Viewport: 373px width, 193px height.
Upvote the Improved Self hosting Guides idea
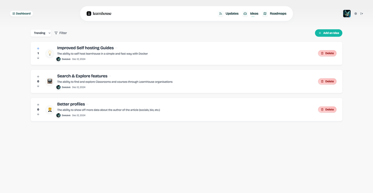[x=38, y=49]
